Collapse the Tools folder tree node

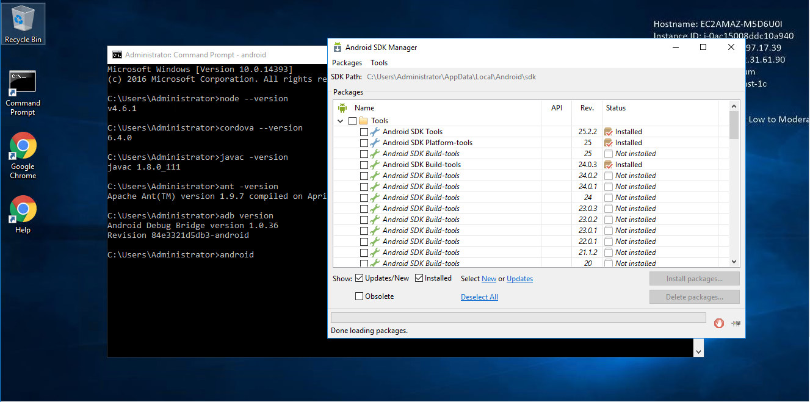click(340, 121)
